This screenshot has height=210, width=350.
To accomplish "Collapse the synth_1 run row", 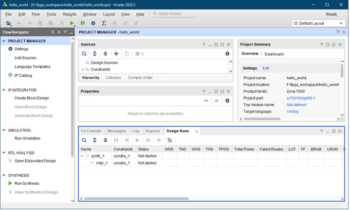I will click(82, 156).
